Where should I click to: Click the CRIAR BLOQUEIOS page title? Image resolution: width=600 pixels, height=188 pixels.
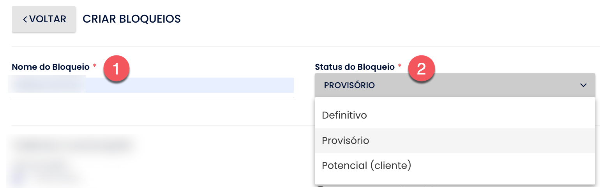tap(132, 19)
